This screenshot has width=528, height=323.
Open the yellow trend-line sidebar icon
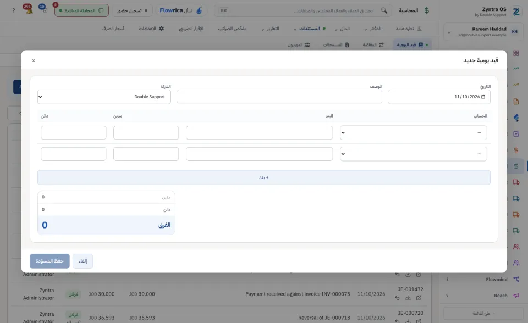pyautogui.click(x=516, y=85)
